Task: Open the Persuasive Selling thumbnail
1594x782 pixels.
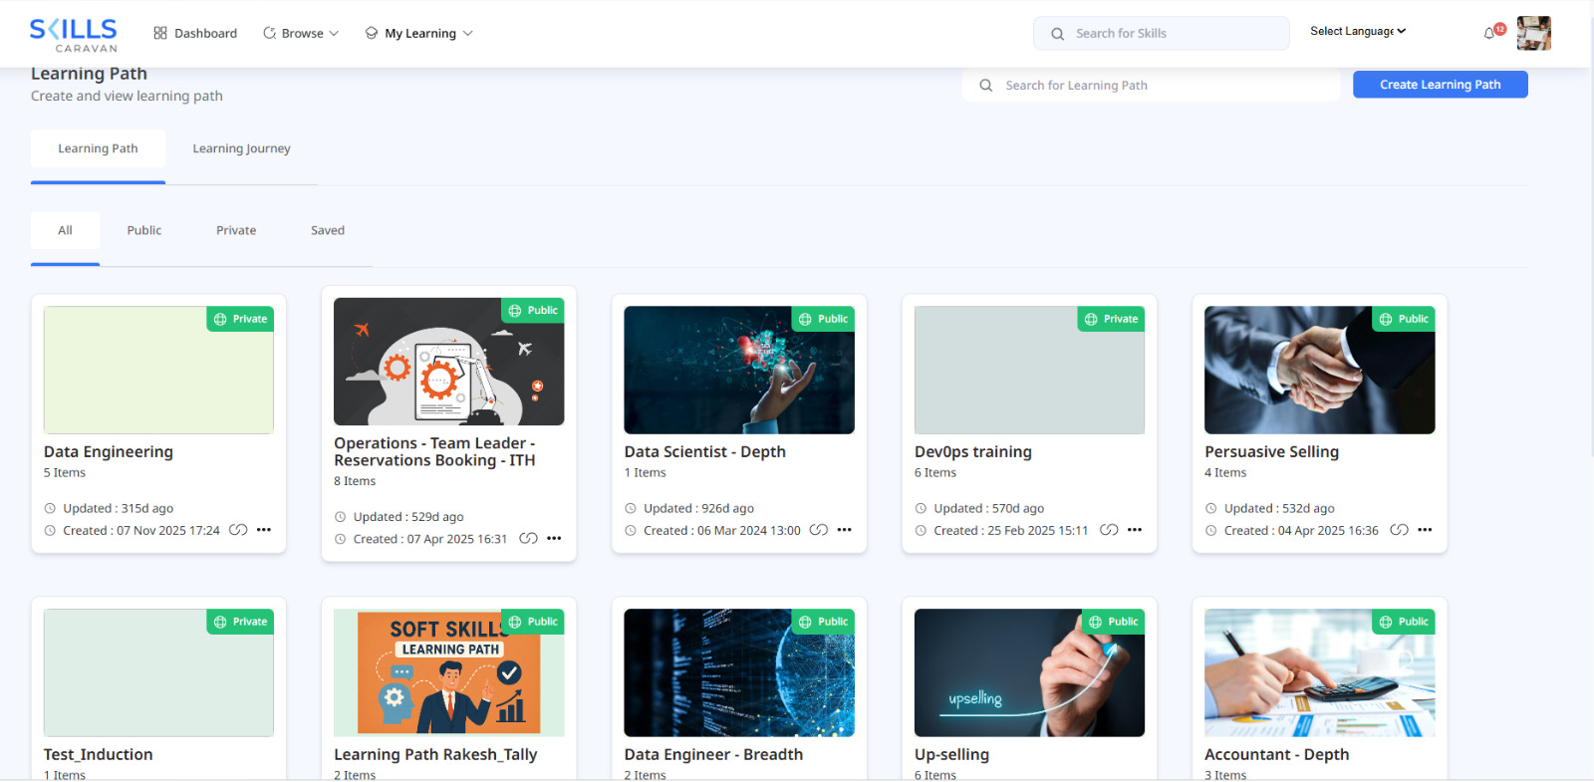Action: (1320, 370)
